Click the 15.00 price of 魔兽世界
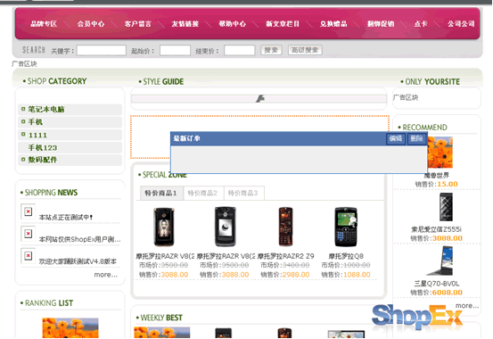Screen dimensions: 493x339 [x=448, y=184]
